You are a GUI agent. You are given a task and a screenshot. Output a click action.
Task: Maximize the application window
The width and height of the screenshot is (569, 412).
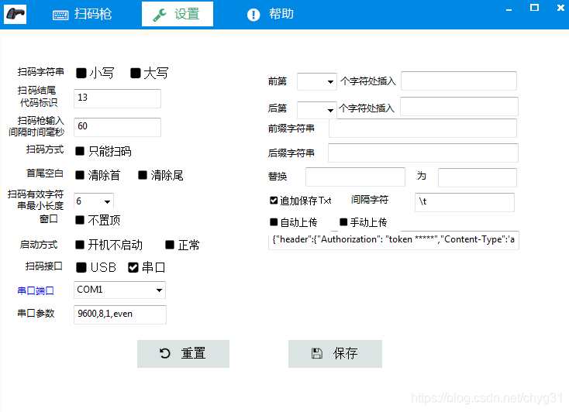click(x=534, y=8)
